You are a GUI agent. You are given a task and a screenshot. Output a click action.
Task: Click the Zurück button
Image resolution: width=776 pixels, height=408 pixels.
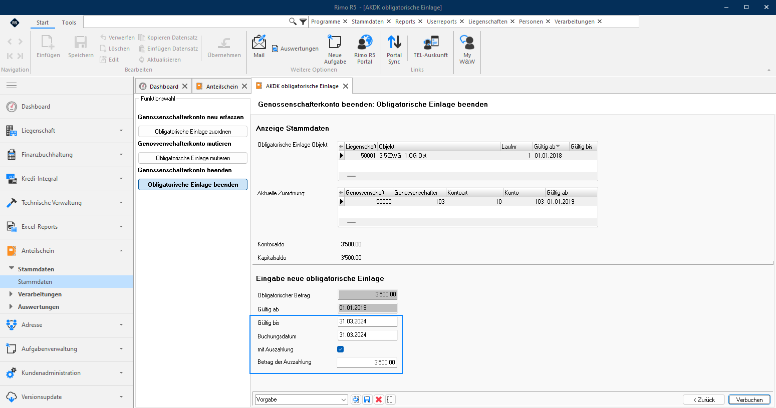(704, 399)
